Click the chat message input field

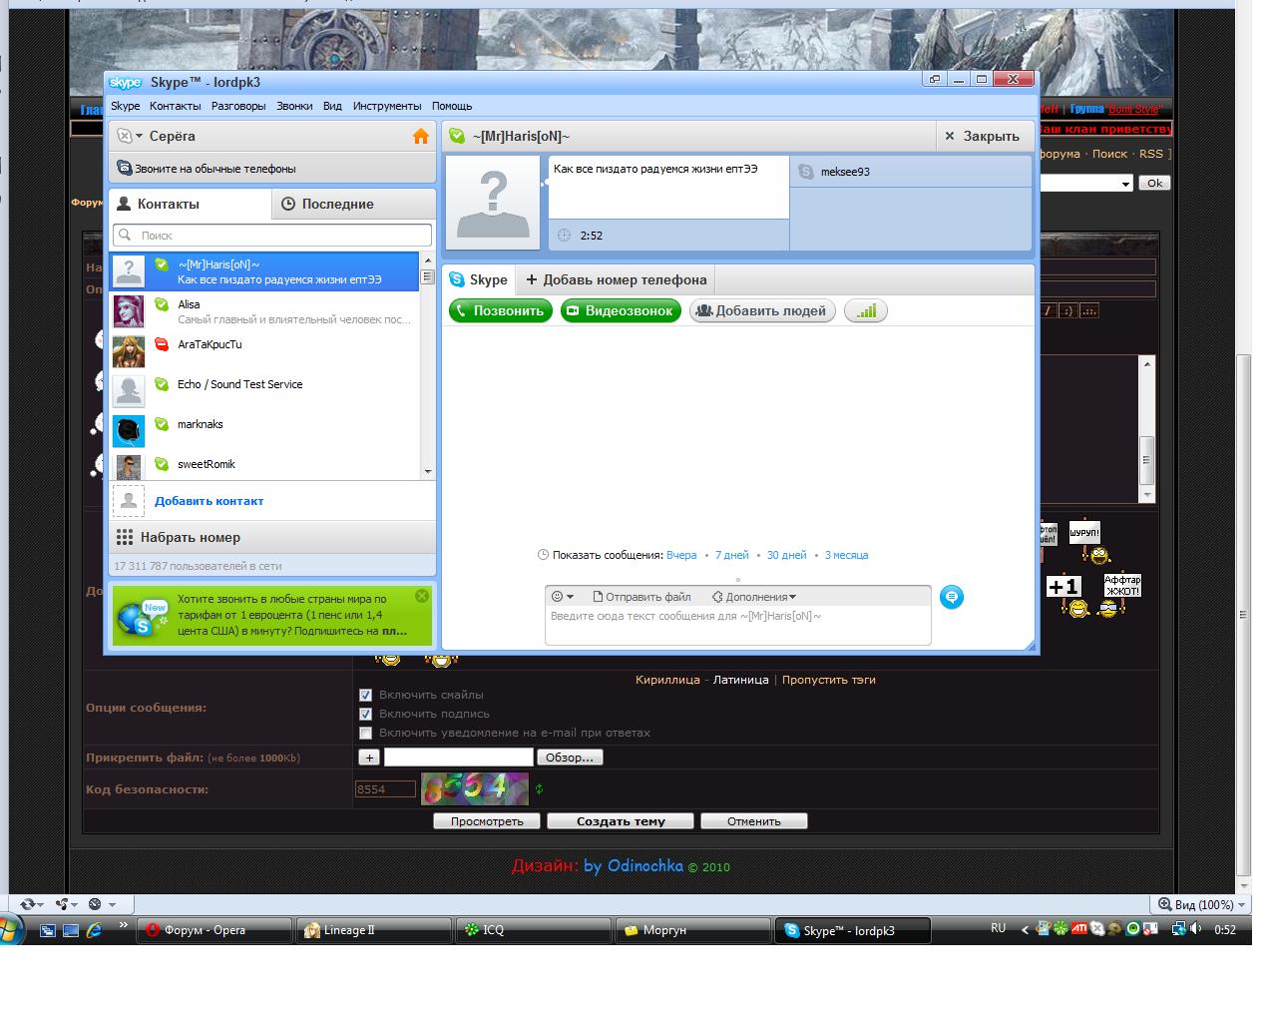pos(737,625)
